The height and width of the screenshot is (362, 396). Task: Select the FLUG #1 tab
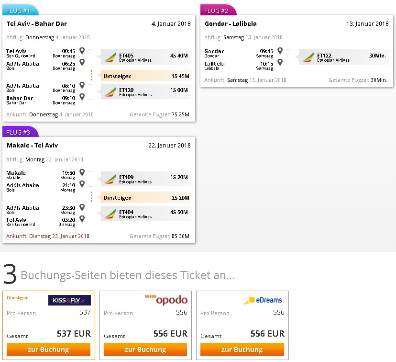20,10
